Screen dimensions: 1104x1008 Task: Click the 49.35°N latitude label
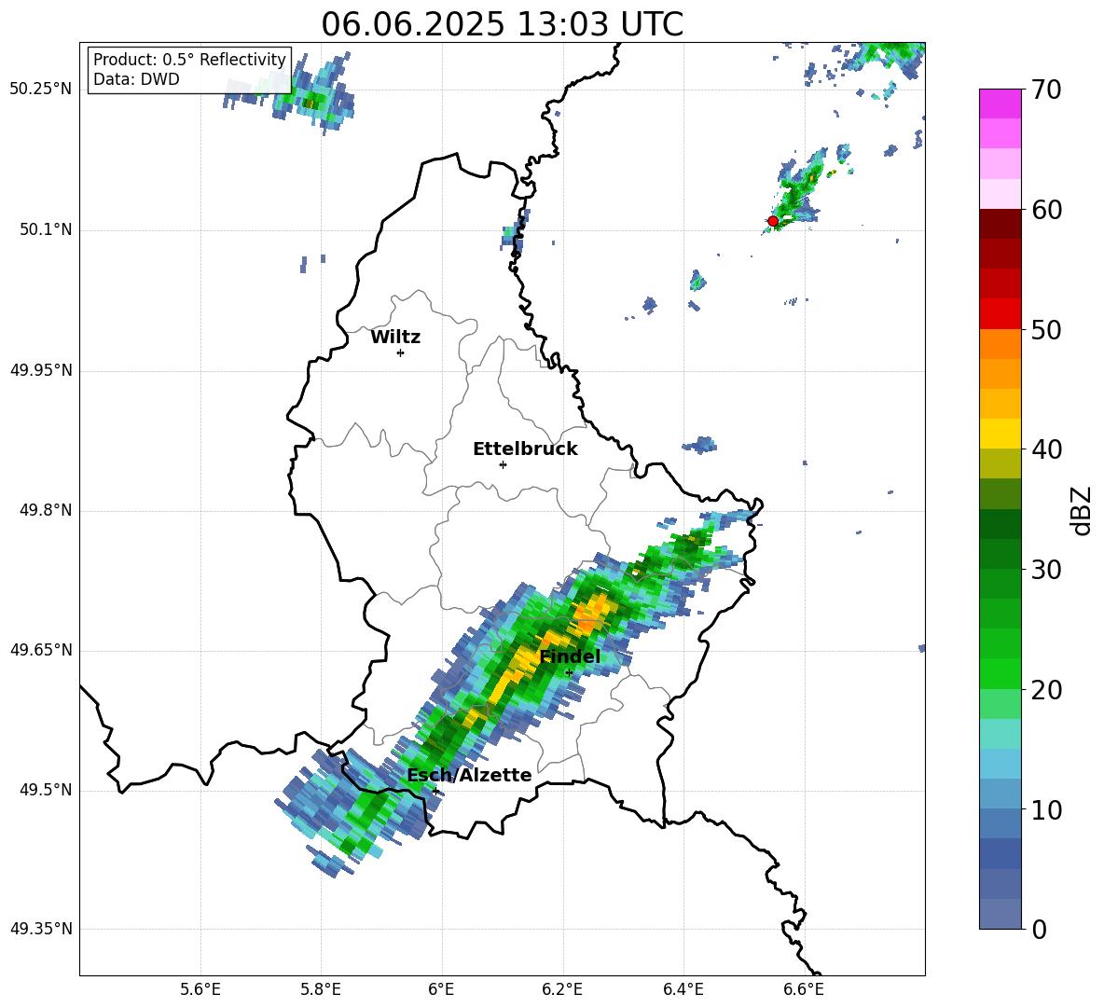coord(41,929)
